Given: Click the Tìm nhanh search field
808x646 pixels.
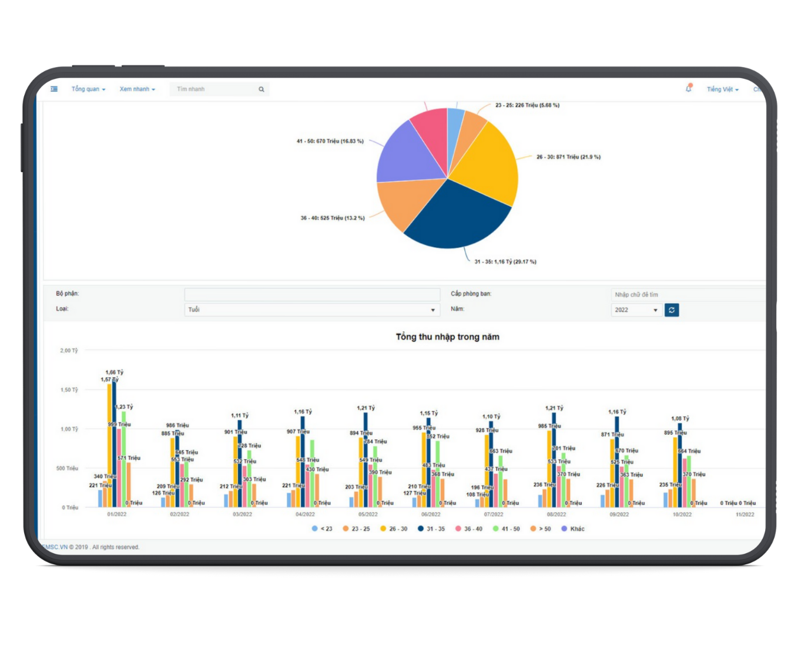Looking at the screenshot, I should [x=214, y=89].
